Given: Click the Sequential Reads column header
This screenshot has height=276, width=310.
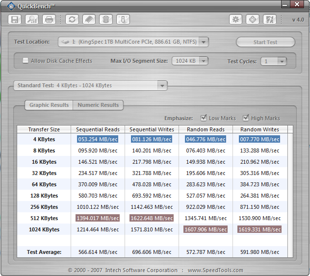Looking at the screenshot, I should coord(98,129).
